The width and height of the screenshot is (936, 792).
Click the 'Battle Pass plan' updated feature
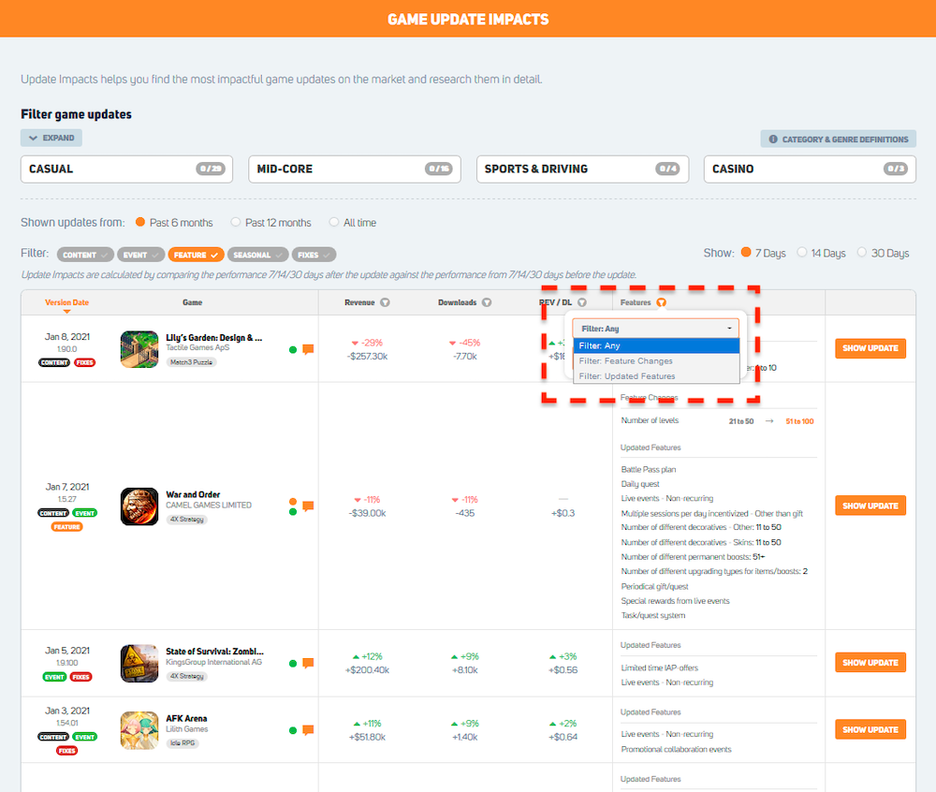pos(649,470)
